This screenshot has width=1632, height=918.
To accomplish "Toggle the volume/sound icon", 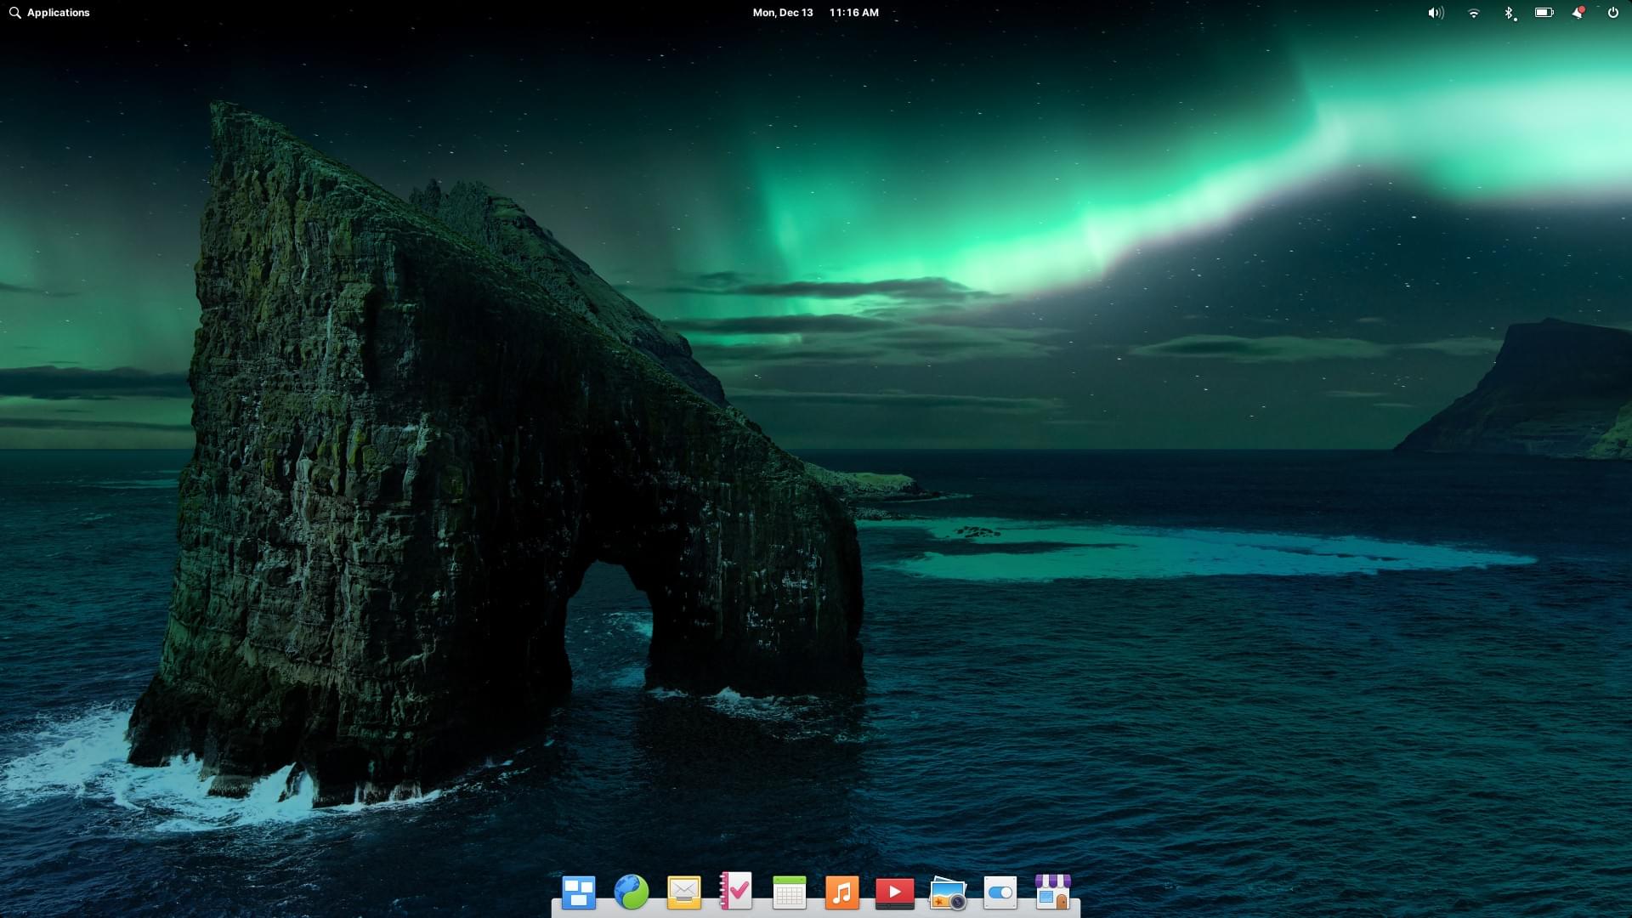I will coord(1434,13).
